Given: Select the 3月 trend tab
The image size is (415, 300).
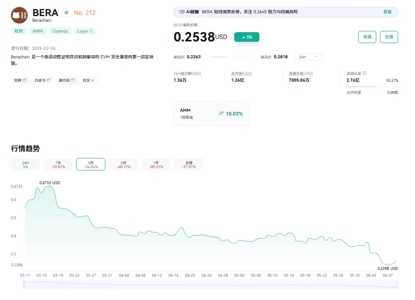Looking at the screenshot, I should pos(91,164).
